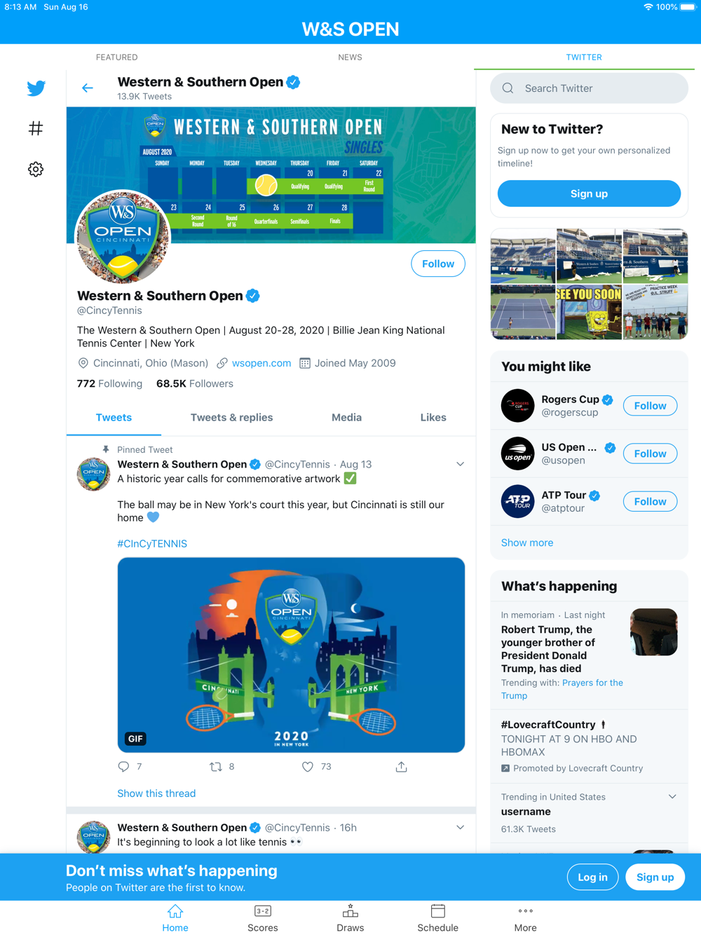Image resolution: width=701 pixels, height=935 pixels.
Task: Open the Scores tab in bottom bar
Action: click(263, 917)
